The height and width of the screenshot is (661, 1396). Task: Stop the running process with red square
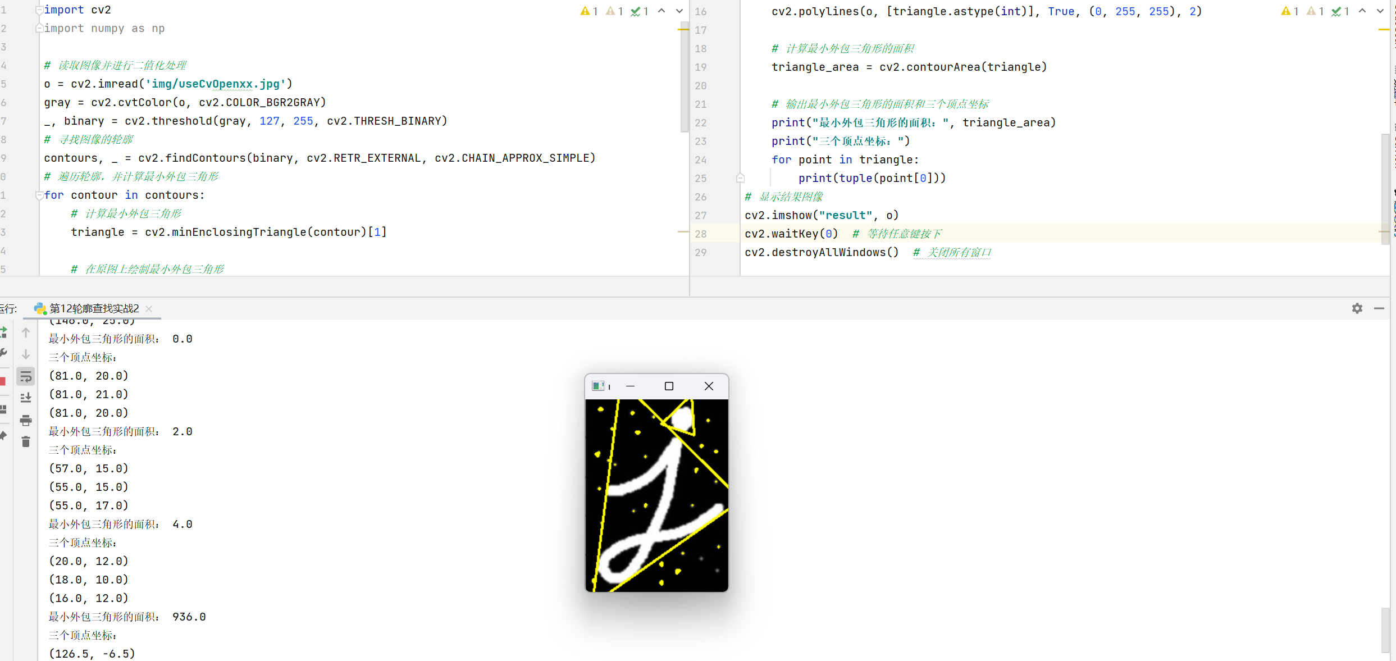coord(3,381)
